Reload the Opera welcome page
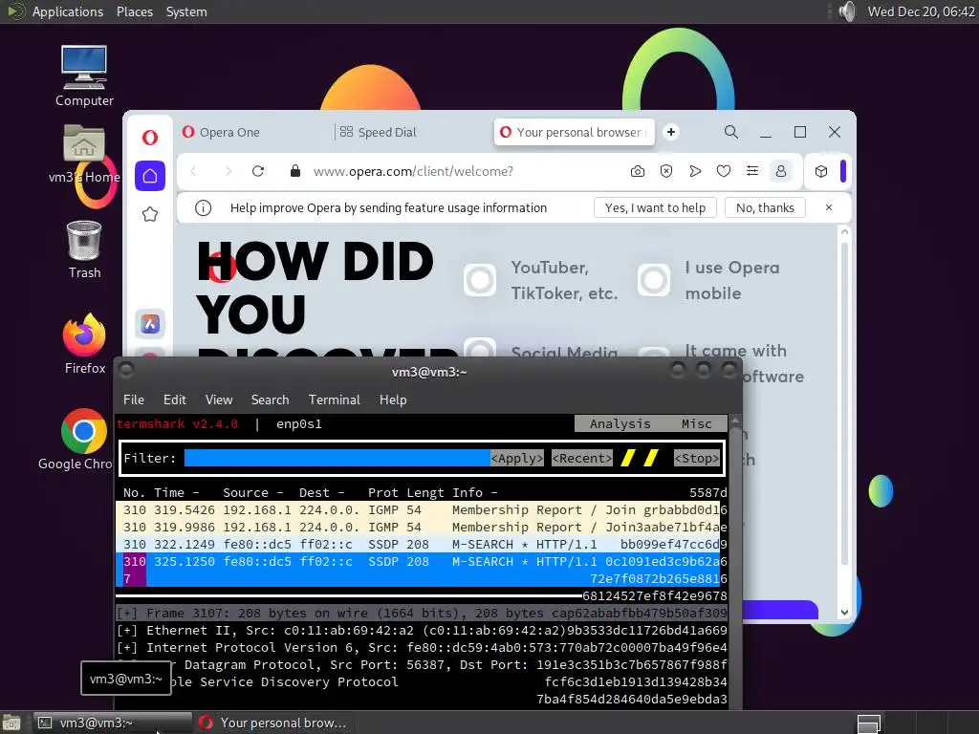 pos(258,171)
